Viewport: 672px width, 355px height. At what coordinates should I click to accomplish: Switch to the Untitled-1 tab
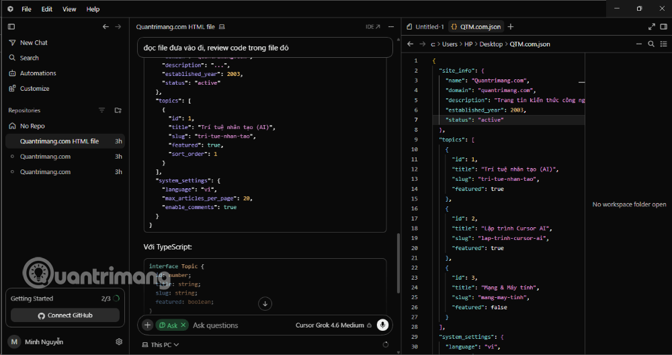425,27
